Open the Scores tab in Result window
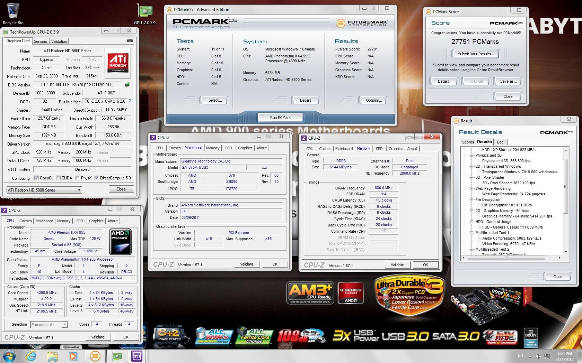Screen dimensions: 582x363 (x=468, y=142)
